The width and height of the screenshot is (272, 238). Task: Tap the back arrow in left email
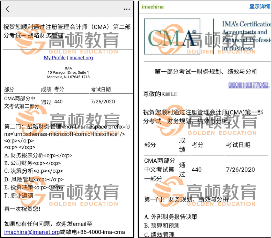(7, 9)
